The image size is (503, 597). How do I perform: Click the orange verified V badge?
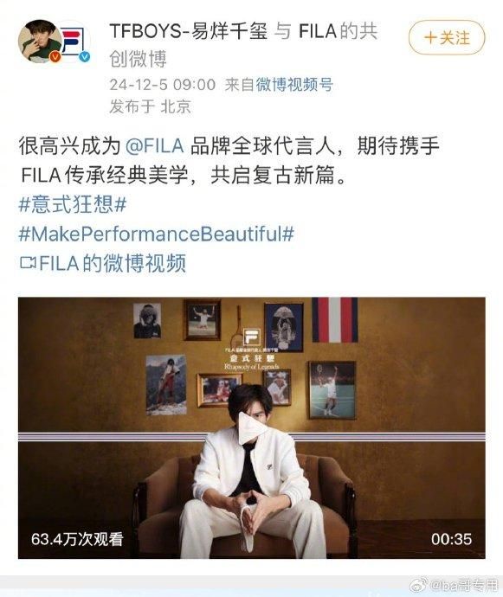[55, 57]
